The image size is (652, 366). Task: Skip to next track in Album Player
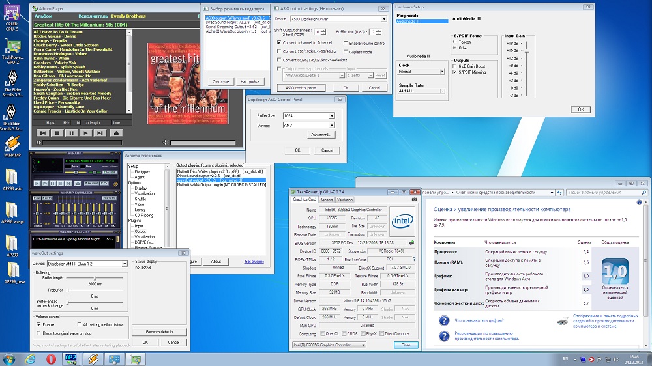pos(100,133)
